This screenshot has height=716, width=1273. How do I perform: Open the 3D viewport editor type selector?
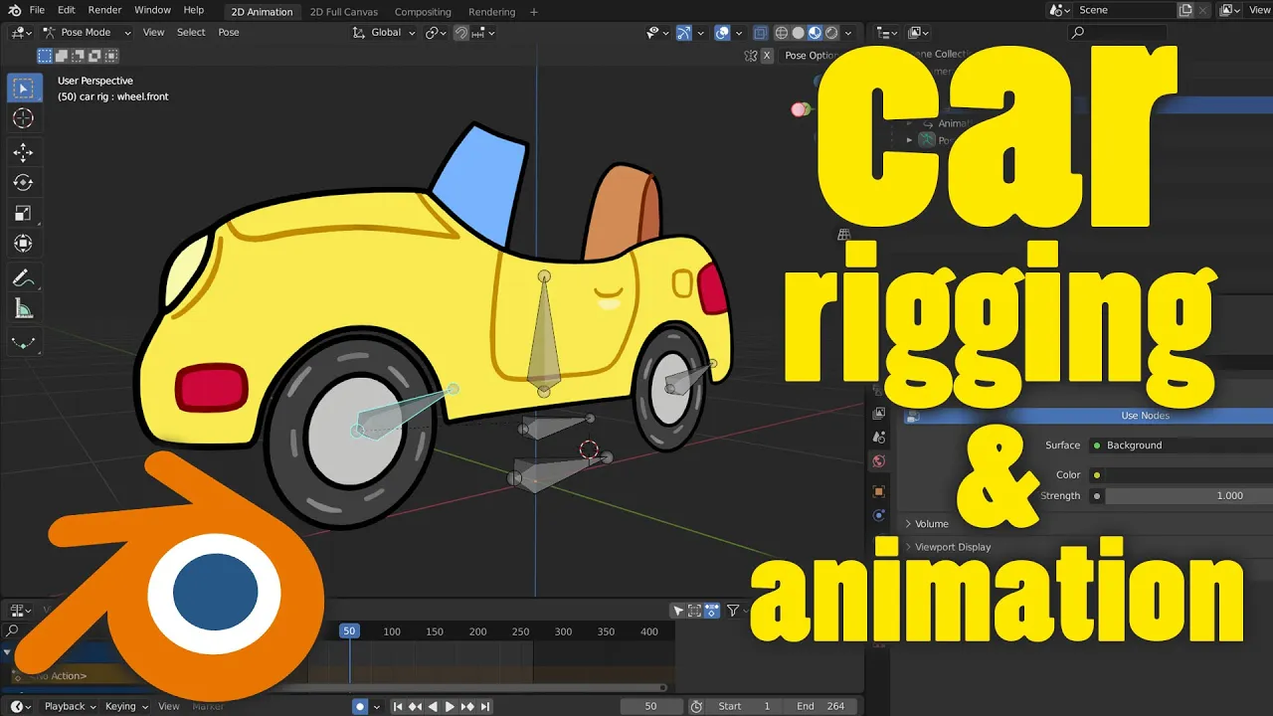pos(22,32)
